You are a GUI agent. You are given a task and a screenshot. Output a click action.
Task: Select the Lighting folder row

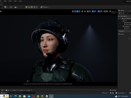click(124, 26)
